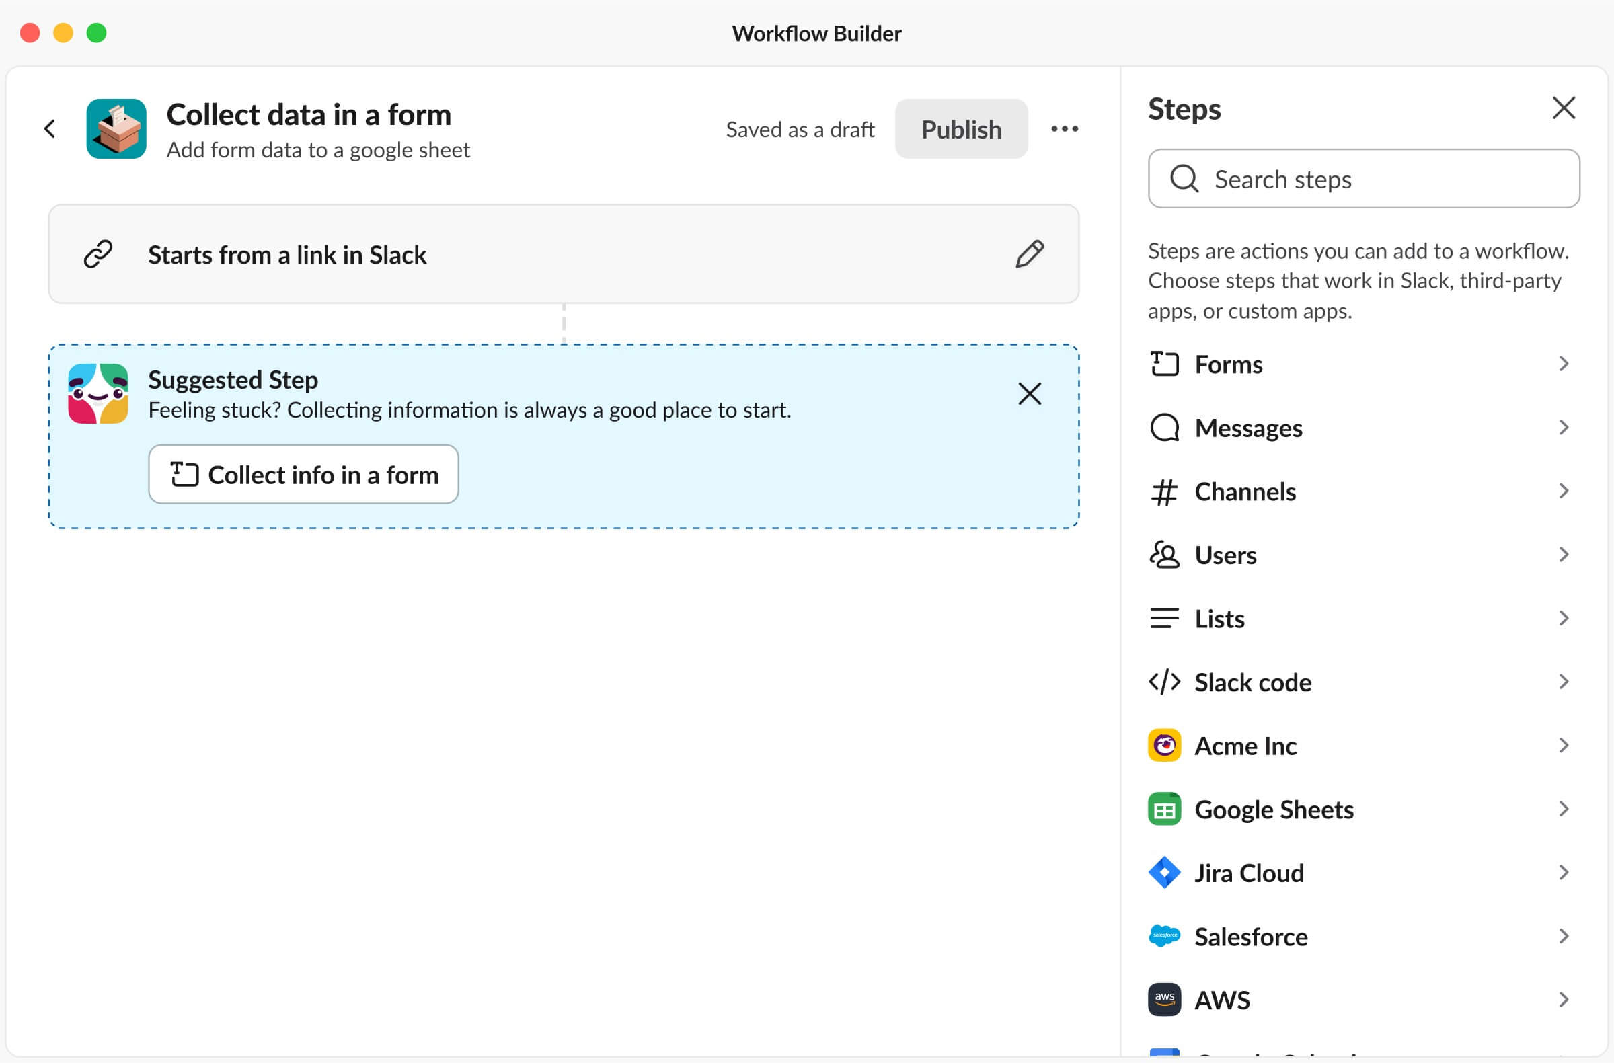Expand the Channels category chevron
This screenshot has width=1614, height=1063.
pos(1563,491)
